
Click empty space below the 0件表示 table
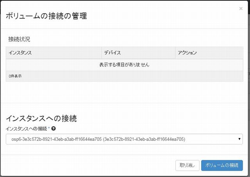tap(124, 92)
